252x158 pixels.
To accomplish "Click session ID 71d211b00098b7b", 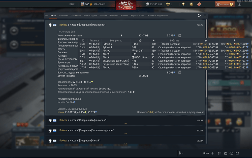I will point(76,109).
